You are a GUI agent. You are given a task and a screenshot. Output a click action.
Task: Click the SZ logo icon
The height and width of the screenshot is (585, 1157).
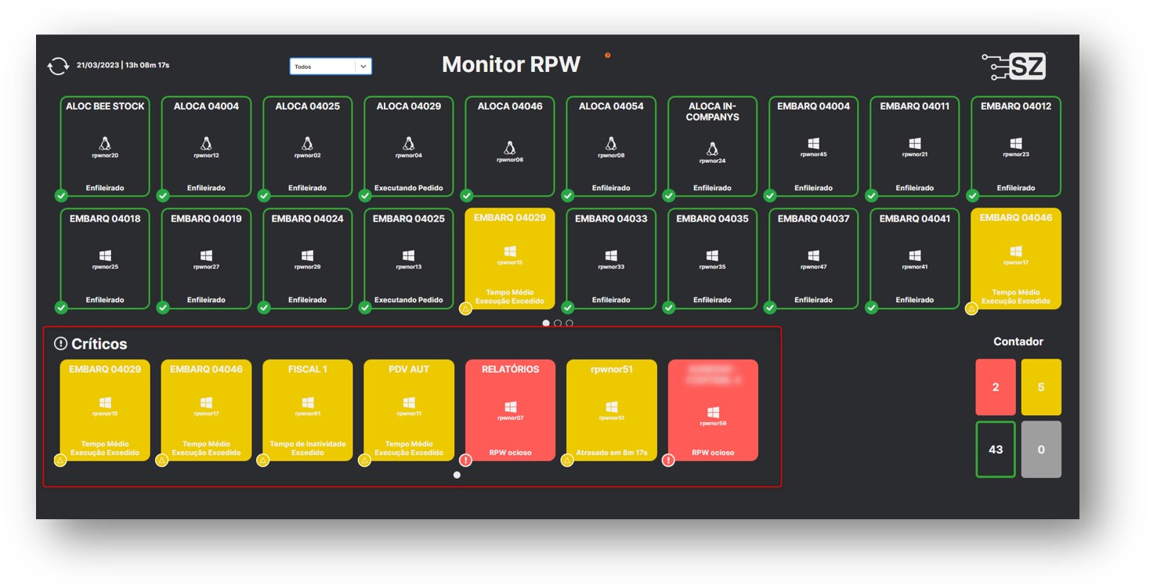[x=1014, y=67]
